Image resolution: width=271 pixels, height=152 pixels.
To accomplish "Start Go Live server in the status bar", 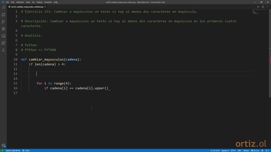I will pos(255,150).
